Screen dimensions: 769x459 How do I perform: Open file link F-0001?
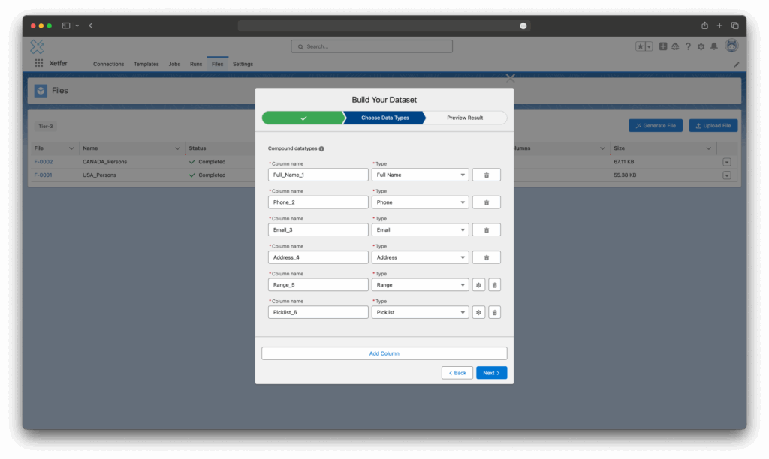pos(43,175)
